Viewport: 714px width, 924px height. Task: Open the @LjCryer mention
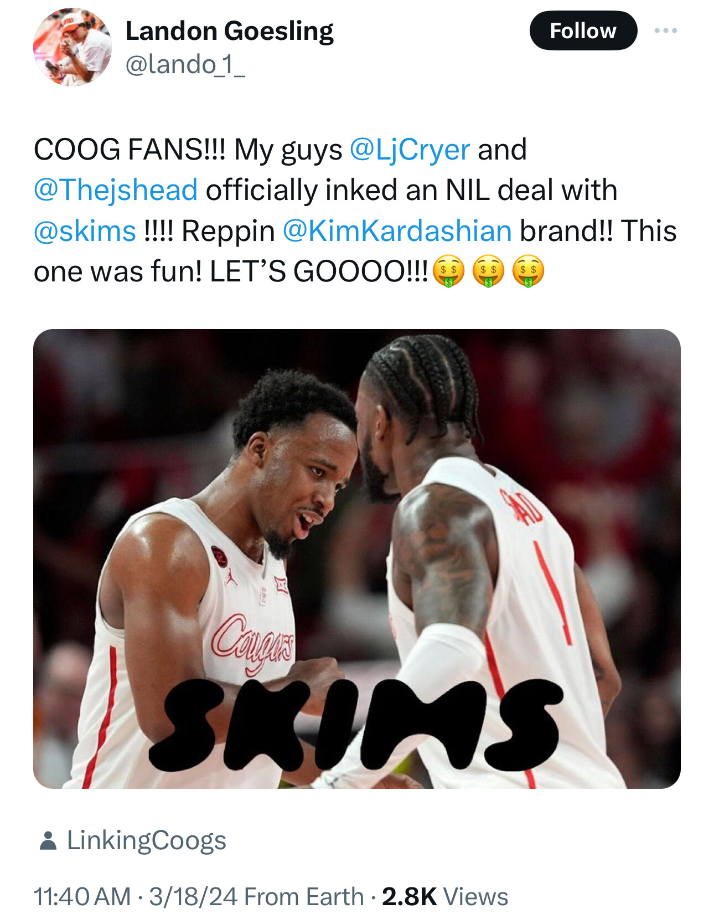point(410,150)
